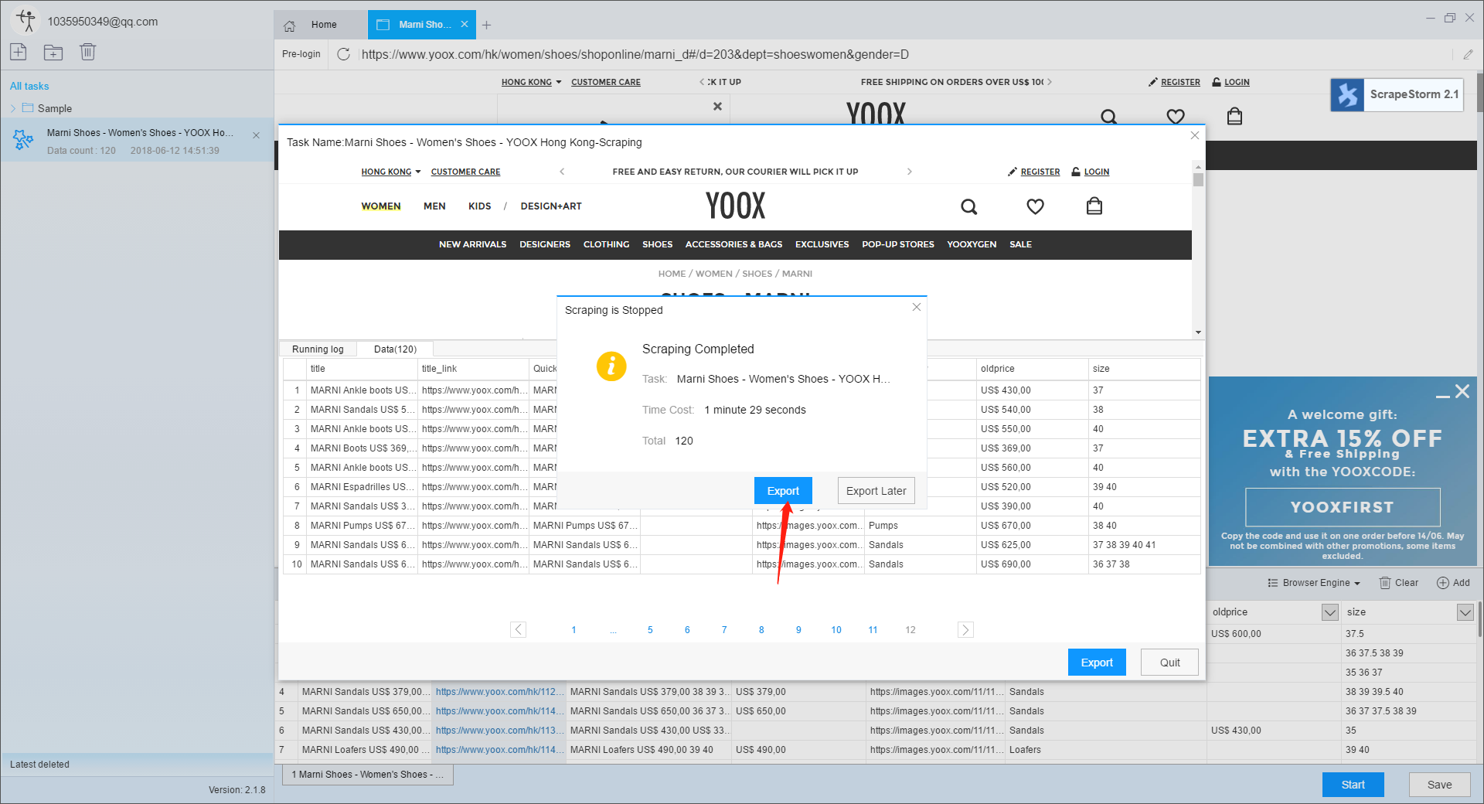Click the banner next arrow in dialog
This screenshot has width=1484, height=804.
tap(909, 172)
